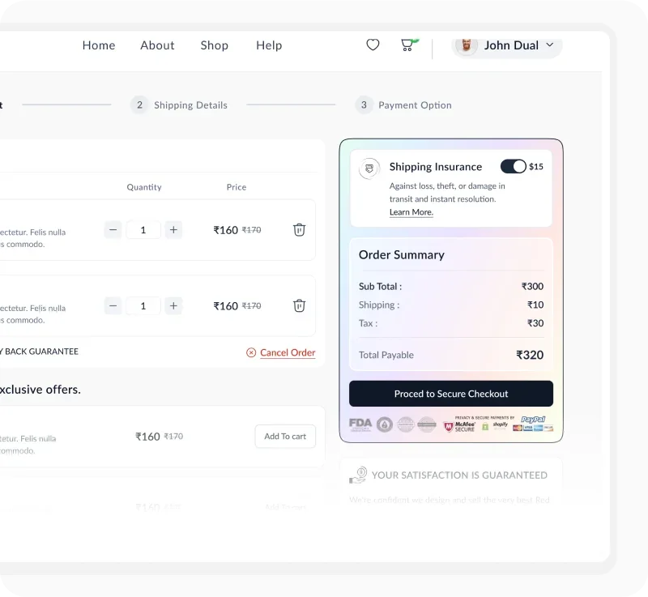Open the wishlist heart icon
The height and width of the screenshot is (597, 648).
point(373,45)
